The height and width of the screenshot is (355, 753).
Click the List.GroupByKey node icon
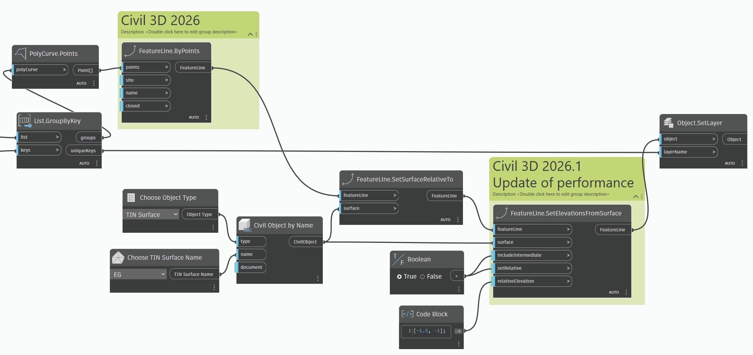click(25, 121)
